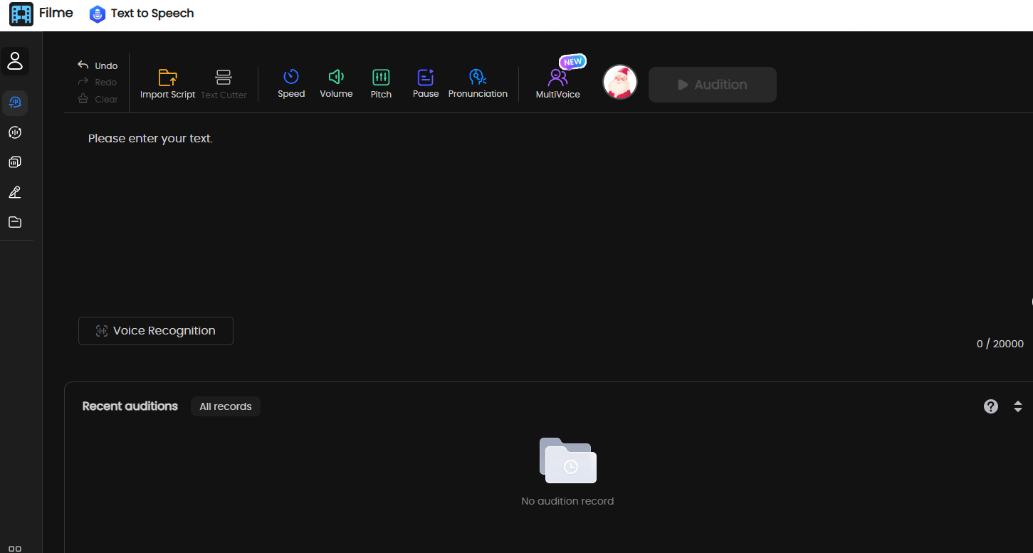
Task: Open the Volume setting
Action: (336, 83)
